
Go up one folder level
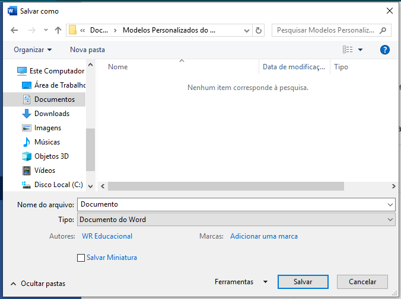(x=58, y=30)
